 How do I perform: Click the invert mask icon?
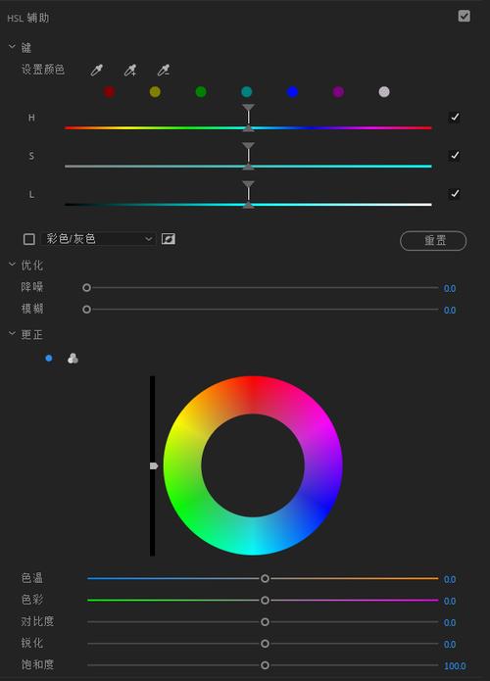tap(169, 238)
